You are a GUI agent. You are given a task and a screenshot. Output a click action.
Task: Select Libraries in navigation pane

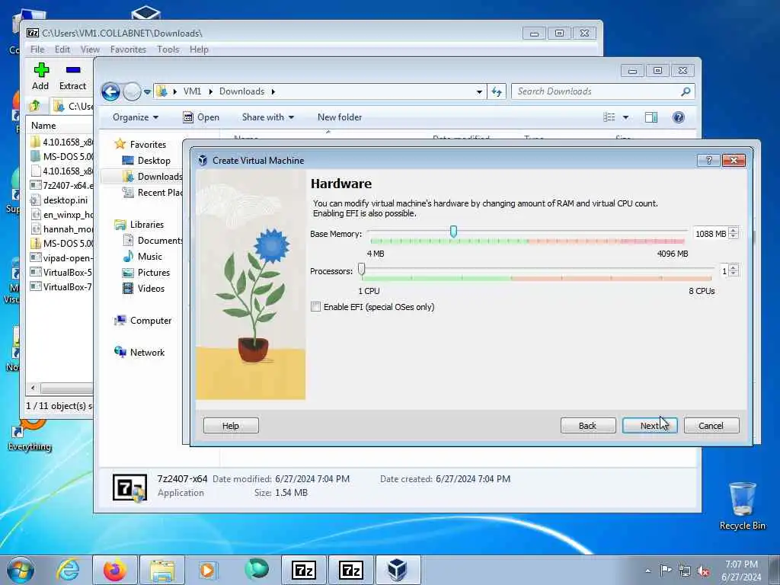point(139,225)
